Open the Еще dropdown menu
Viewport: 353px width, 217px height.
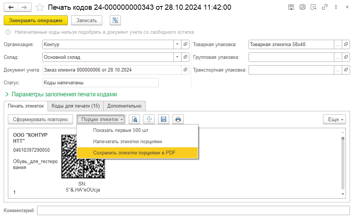(x=334, y=119)
